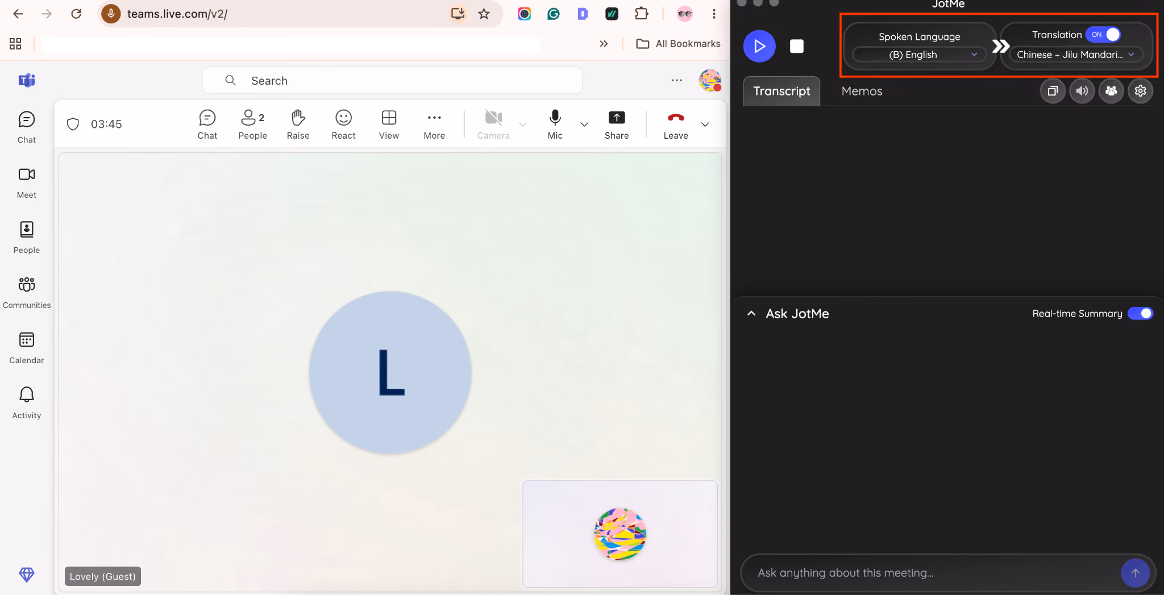
Task: Open the Chrome apps grid icon
Action: point(15,44)
